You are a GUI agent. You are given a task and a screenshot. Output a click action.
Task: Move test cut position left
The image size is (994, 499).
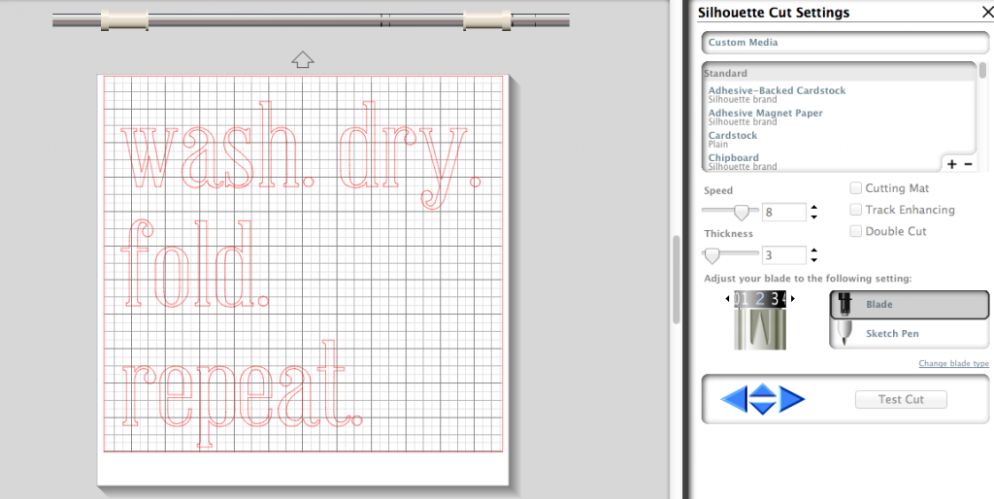tap(734, 399)
